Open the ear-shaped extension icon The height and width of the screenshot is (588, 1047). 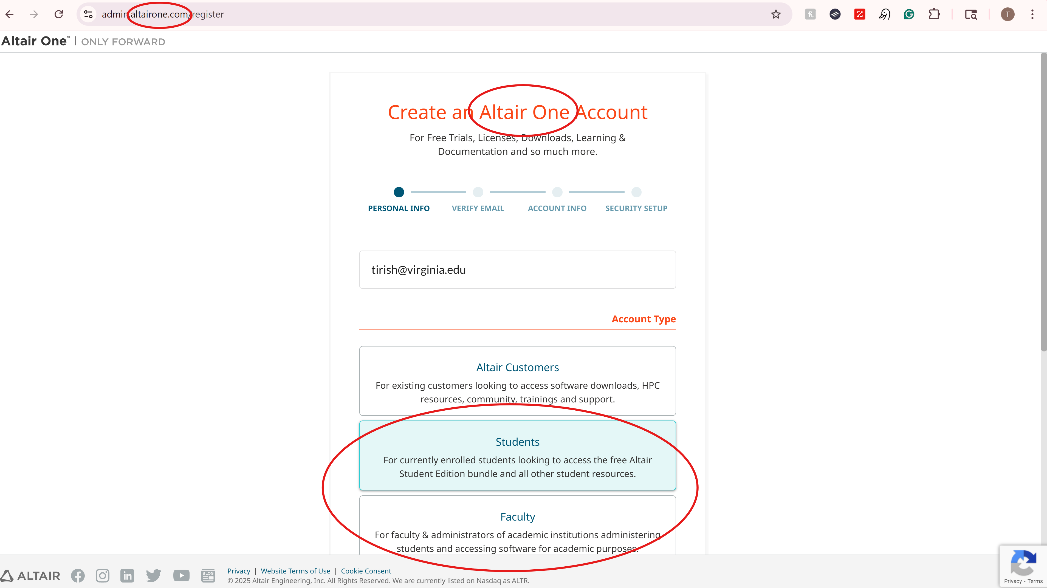click(x=884, y=14)
